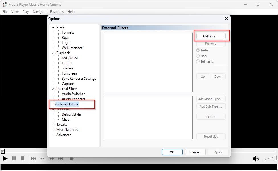Pause the playback
Screen dimensions: 278x171
(14, 158)
